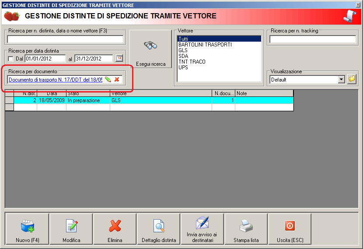Click the Note column header

264,93
